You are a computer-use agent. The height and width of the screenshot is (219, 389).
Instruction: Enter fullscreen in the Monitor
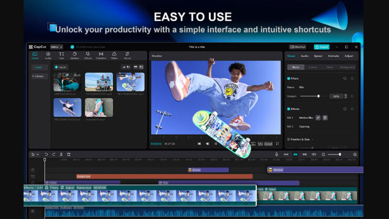coord(278,144)
